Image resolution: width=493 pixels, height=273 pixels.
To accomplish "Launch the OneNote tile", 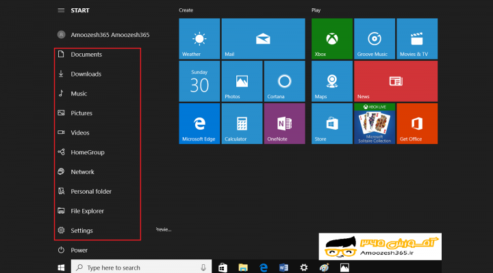I will (285, 124).
